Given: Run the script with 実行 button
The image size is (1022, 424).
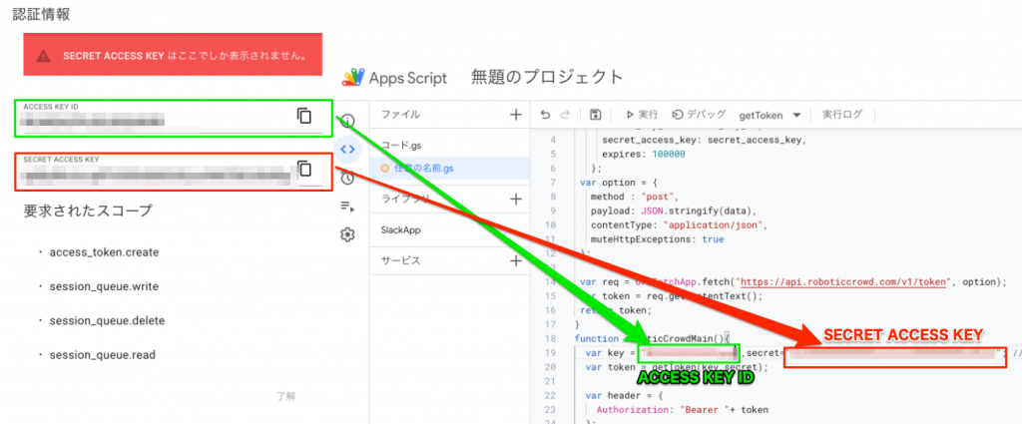Looking at the screenshot, I should pyautogui.click(x=642, y=115).
